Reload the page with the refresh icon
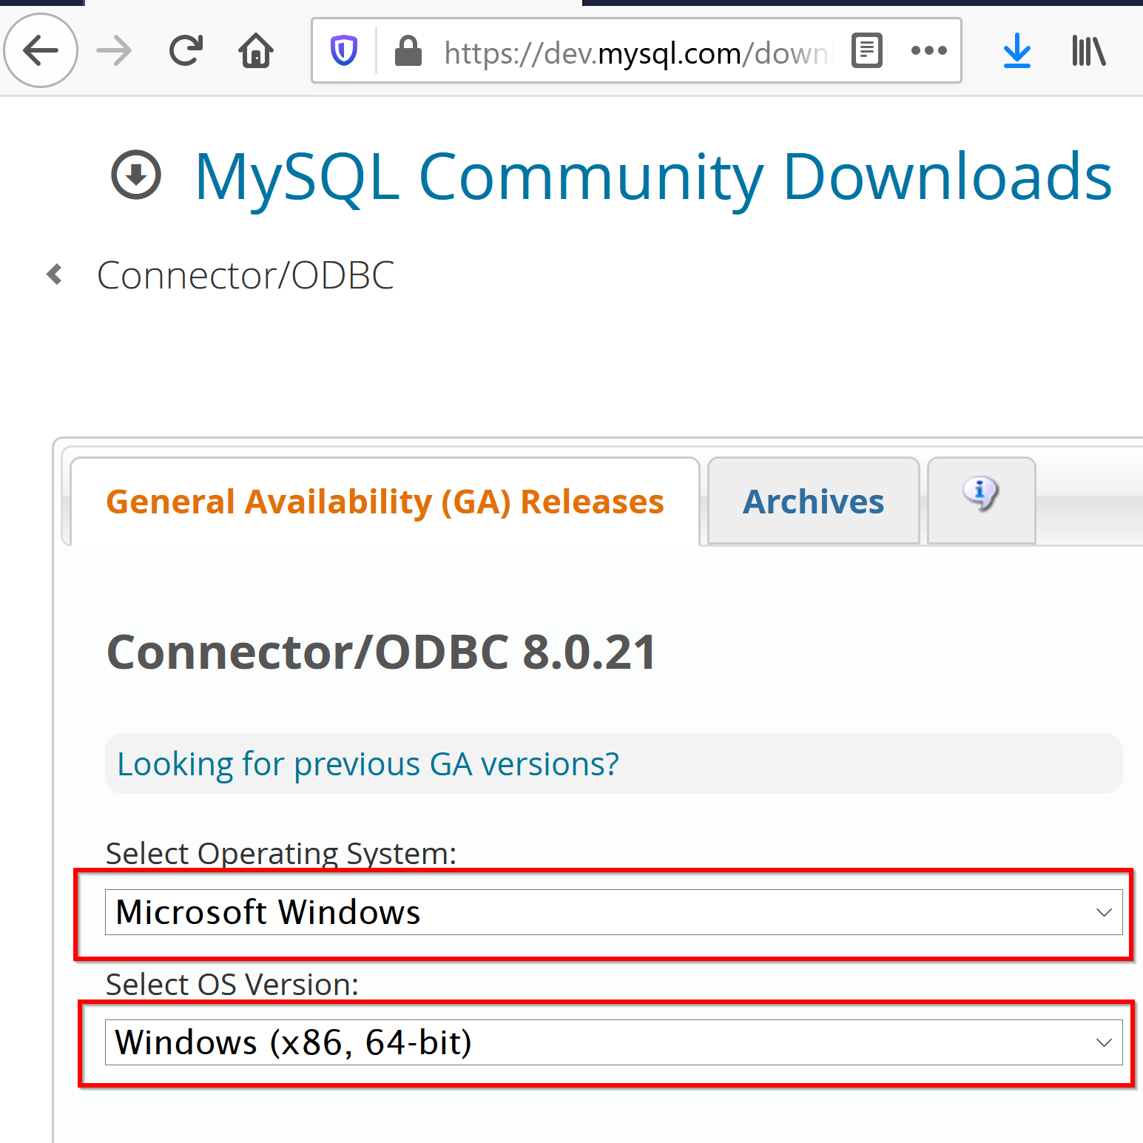Viewport: 1143px width, 1143px height. pyautogui.click(x=185, y=50)
